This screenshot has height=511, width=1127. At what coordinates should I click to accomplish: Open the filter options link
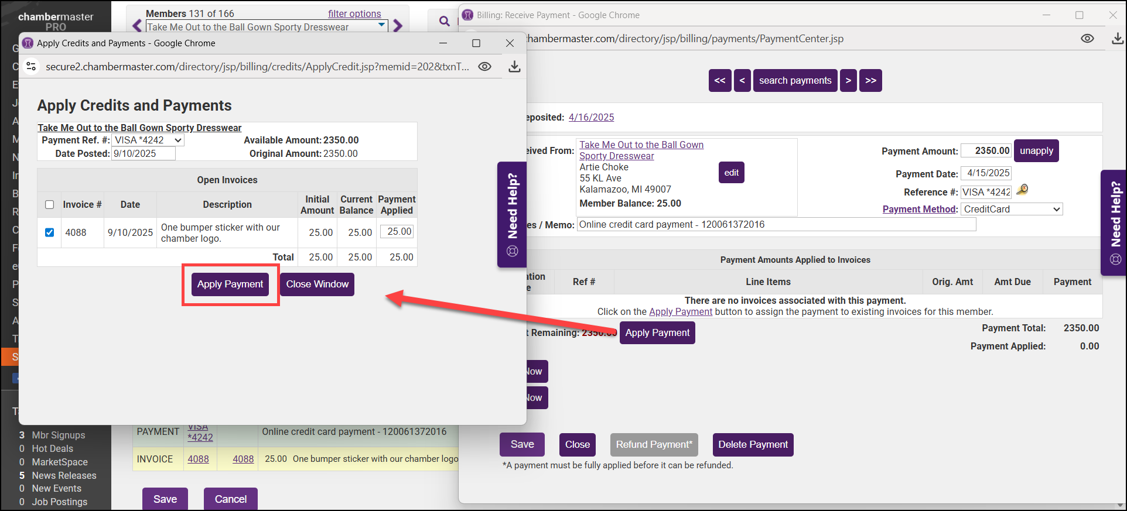point(354,13)
